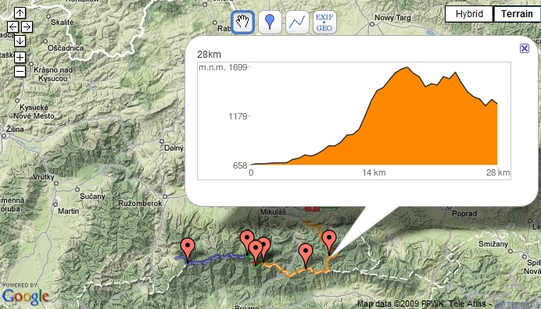This screenshot has height=309, width=541.
Task: Switch map view to Terrain
Action: tap(517, 14)
